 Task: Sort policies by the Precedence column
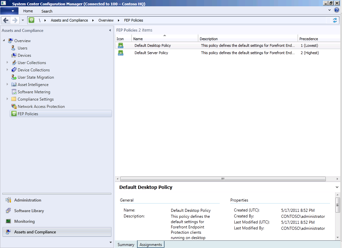coord(308,39)
